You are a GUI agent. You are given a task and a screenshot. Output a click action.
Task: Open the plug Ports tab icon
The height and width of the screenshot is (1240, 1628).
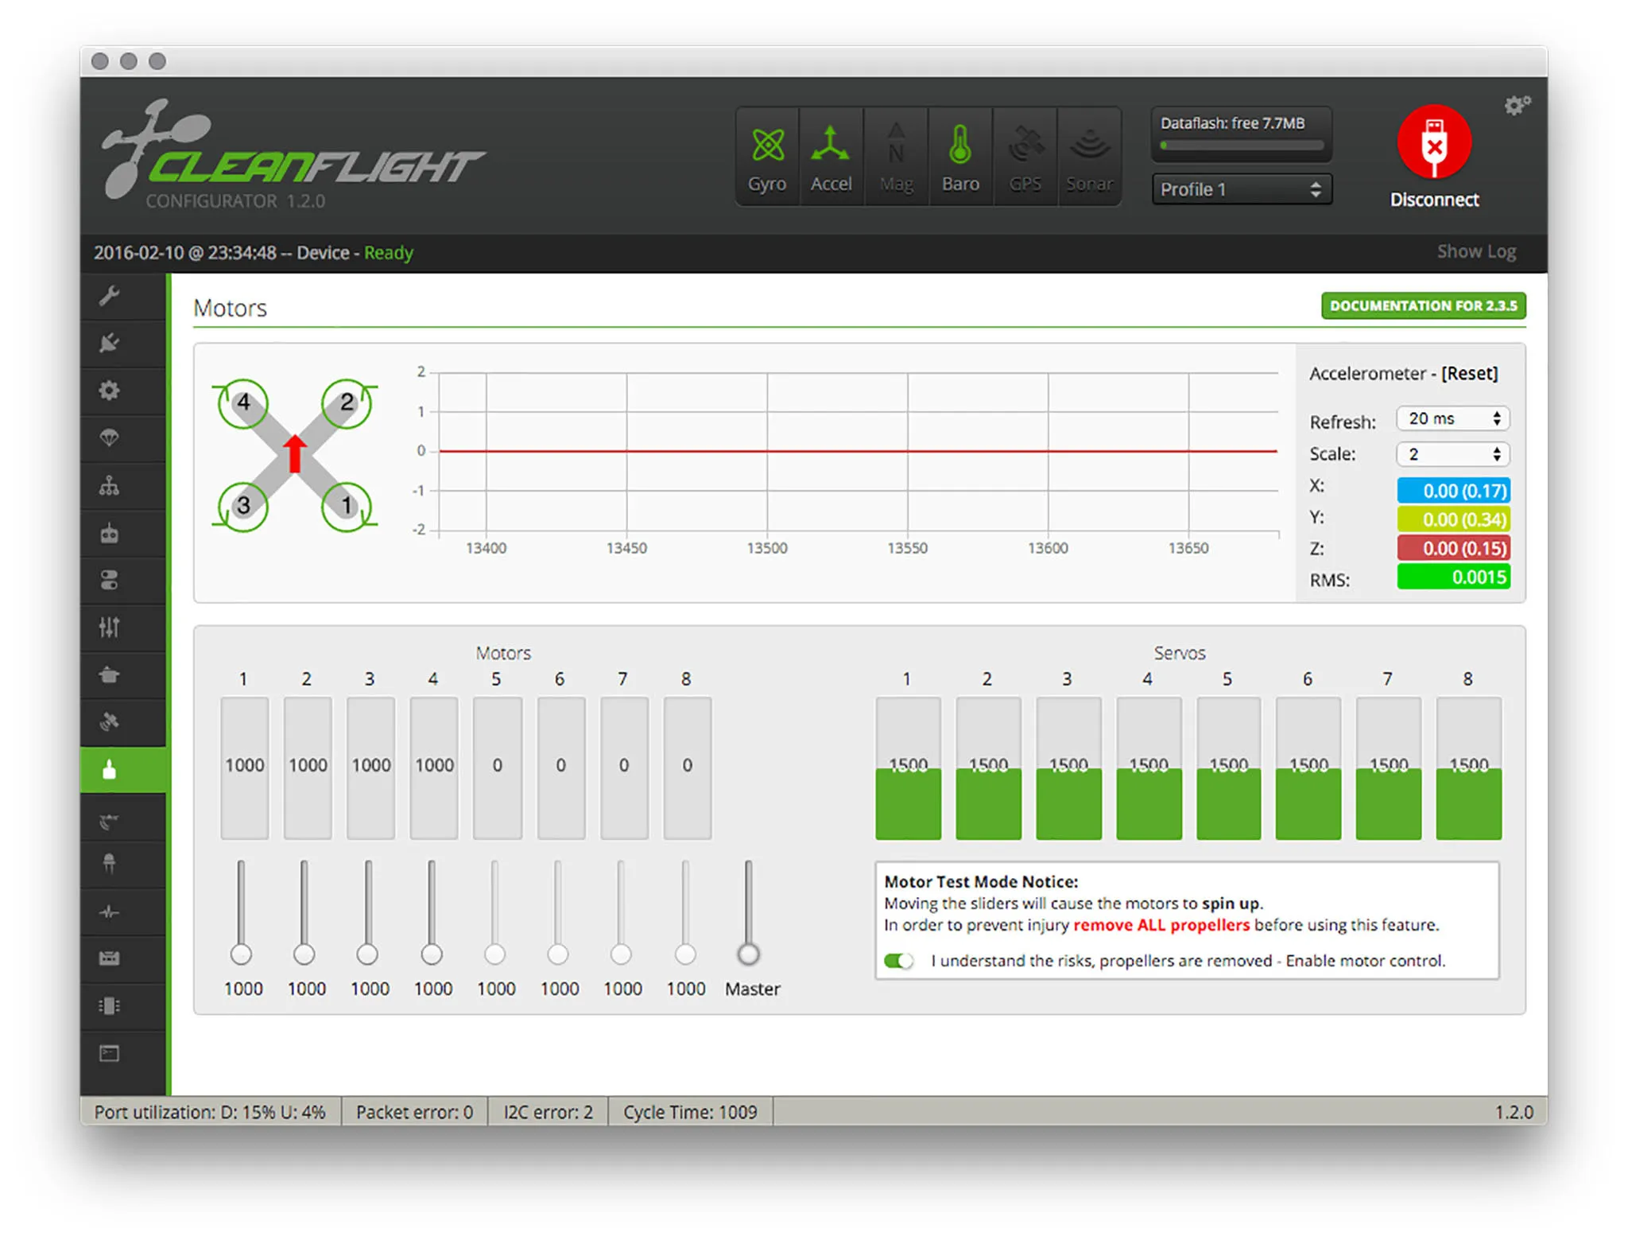tap(110, 343)
